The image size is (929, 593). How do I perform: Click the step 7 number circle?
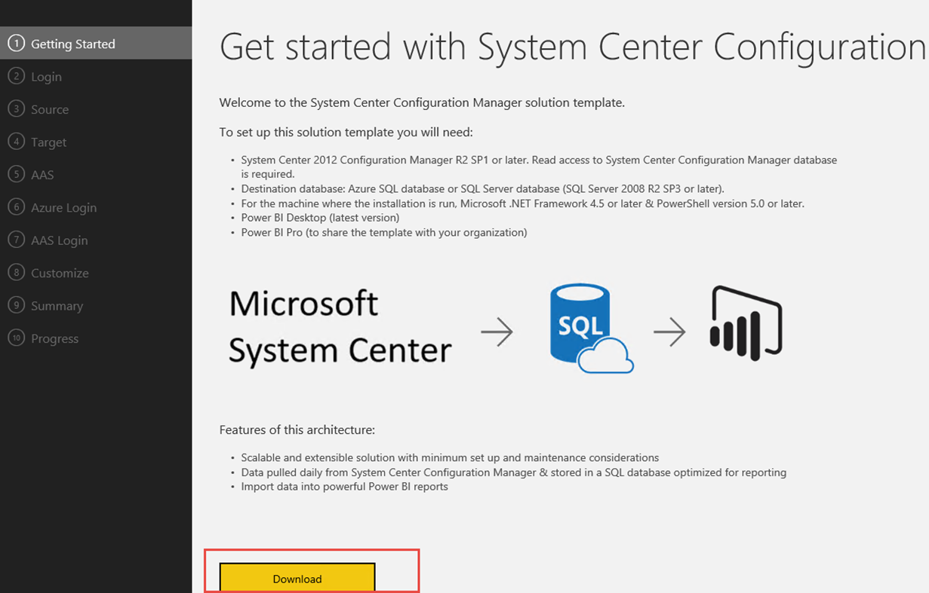pyautogui.click(x=16, y=240)
